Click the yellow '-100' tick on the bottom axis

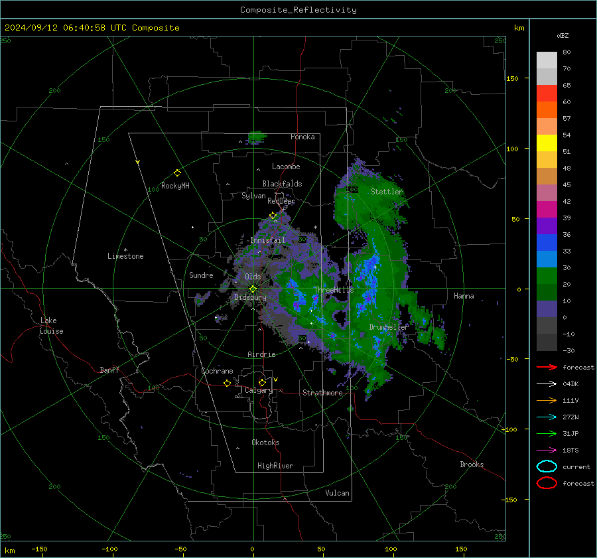pos(109,549)
